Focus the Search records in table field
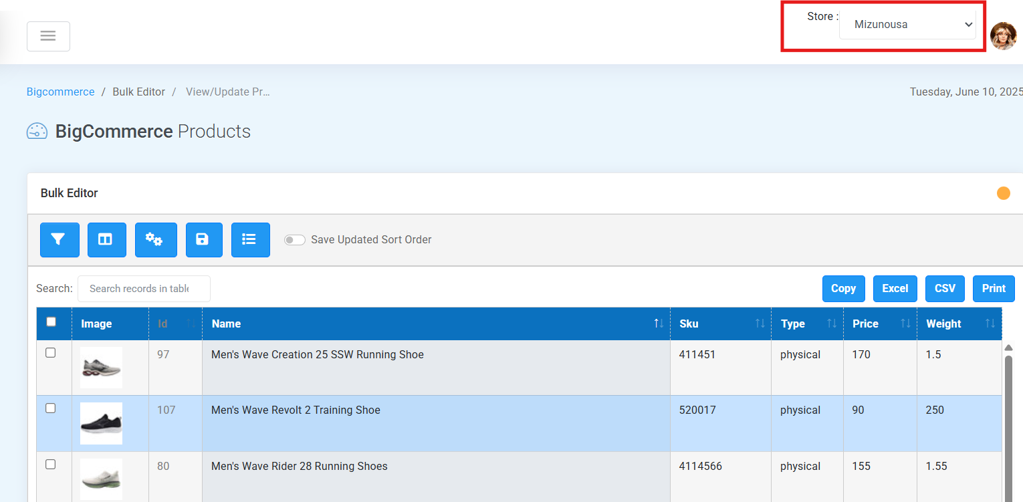The height and width of the screenshot is (502, 1023). [144, 289]
